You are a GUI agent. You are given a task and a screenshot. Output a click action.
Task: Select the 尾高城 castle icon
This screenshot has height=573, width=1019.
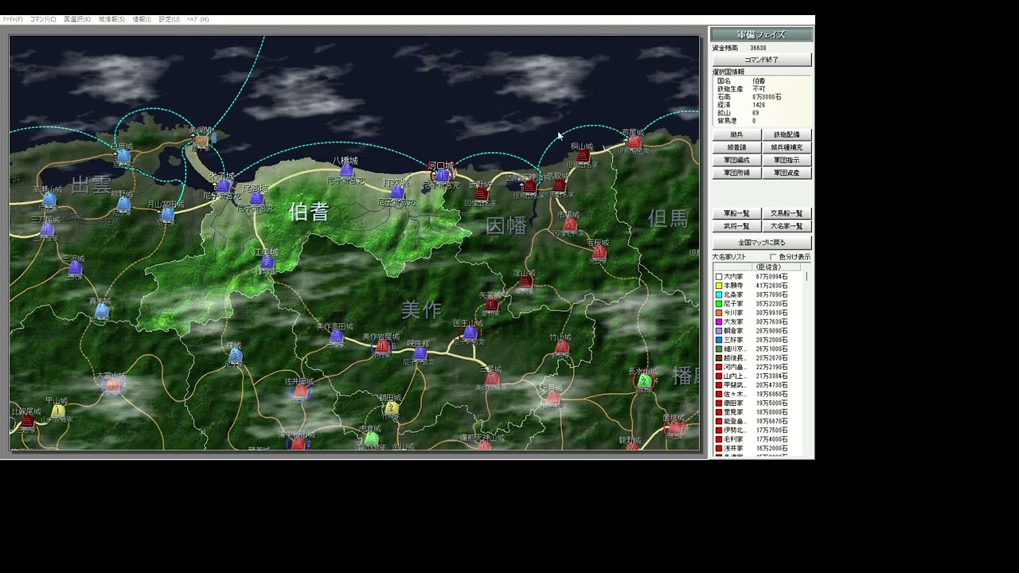[x=256, y=199]
